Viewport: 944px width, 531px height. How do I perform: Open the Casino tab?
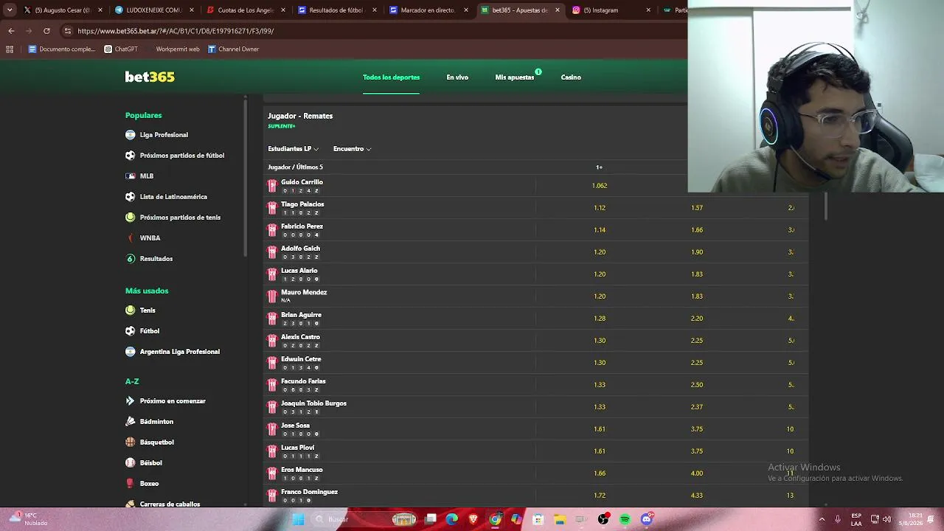point(571,77)
